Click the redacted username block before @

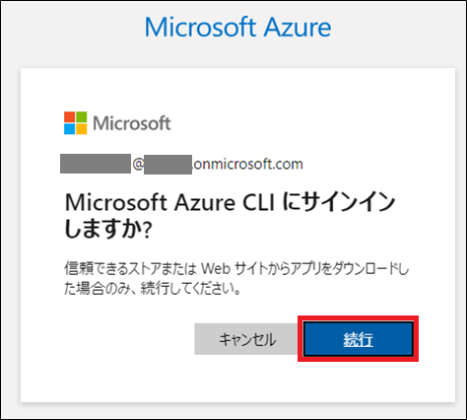96,164
